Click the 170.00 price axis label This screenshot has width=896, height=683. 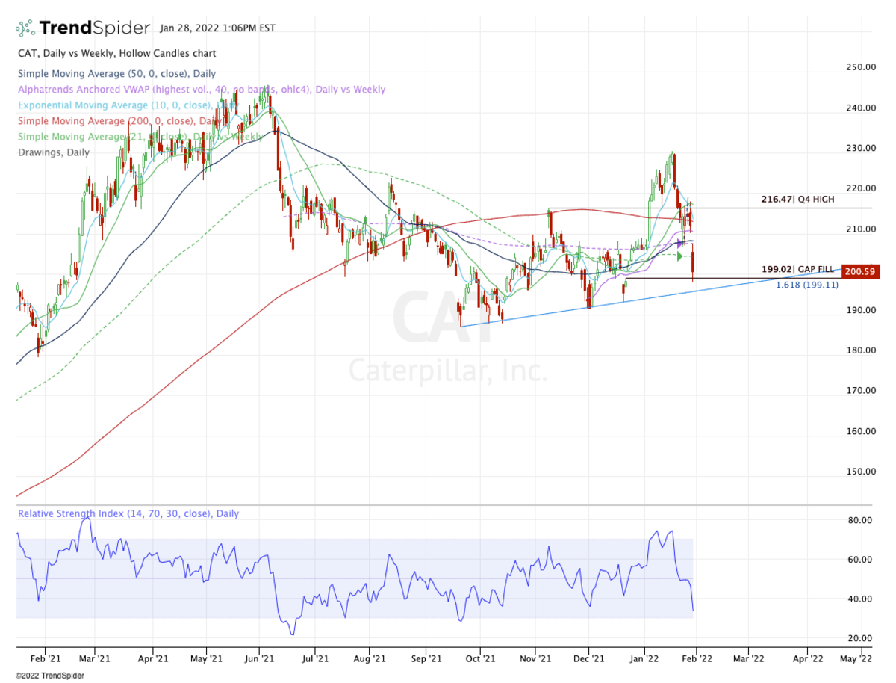coord(861,391)
